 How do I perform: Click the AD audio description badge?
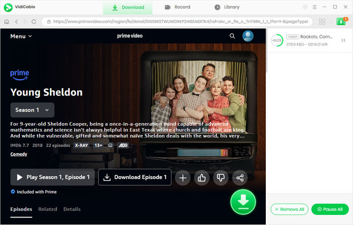pos(123,145)
